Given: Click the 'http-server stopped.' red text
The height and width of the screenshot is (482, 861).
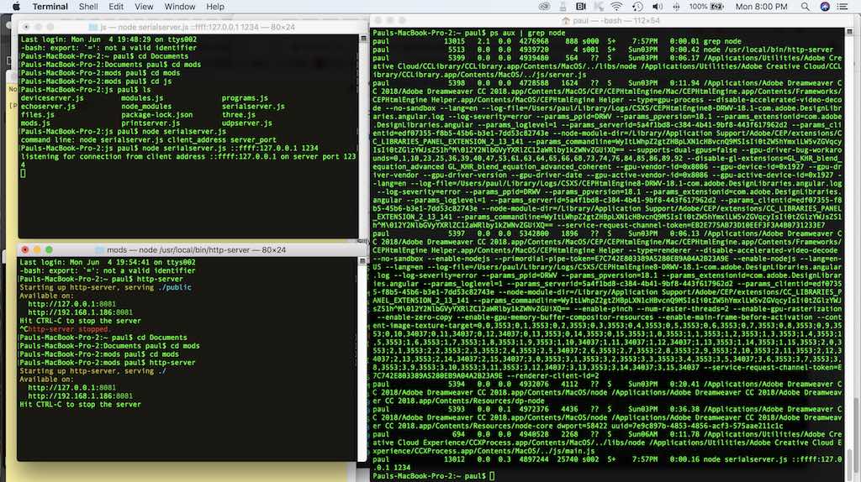Looking at the screenshot, I should (69, 329).
